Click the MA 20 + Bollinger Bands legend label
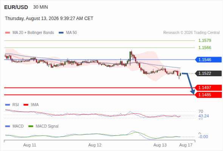Image resolution: width=223 pixels, height=151 pixels. [33, 33]
